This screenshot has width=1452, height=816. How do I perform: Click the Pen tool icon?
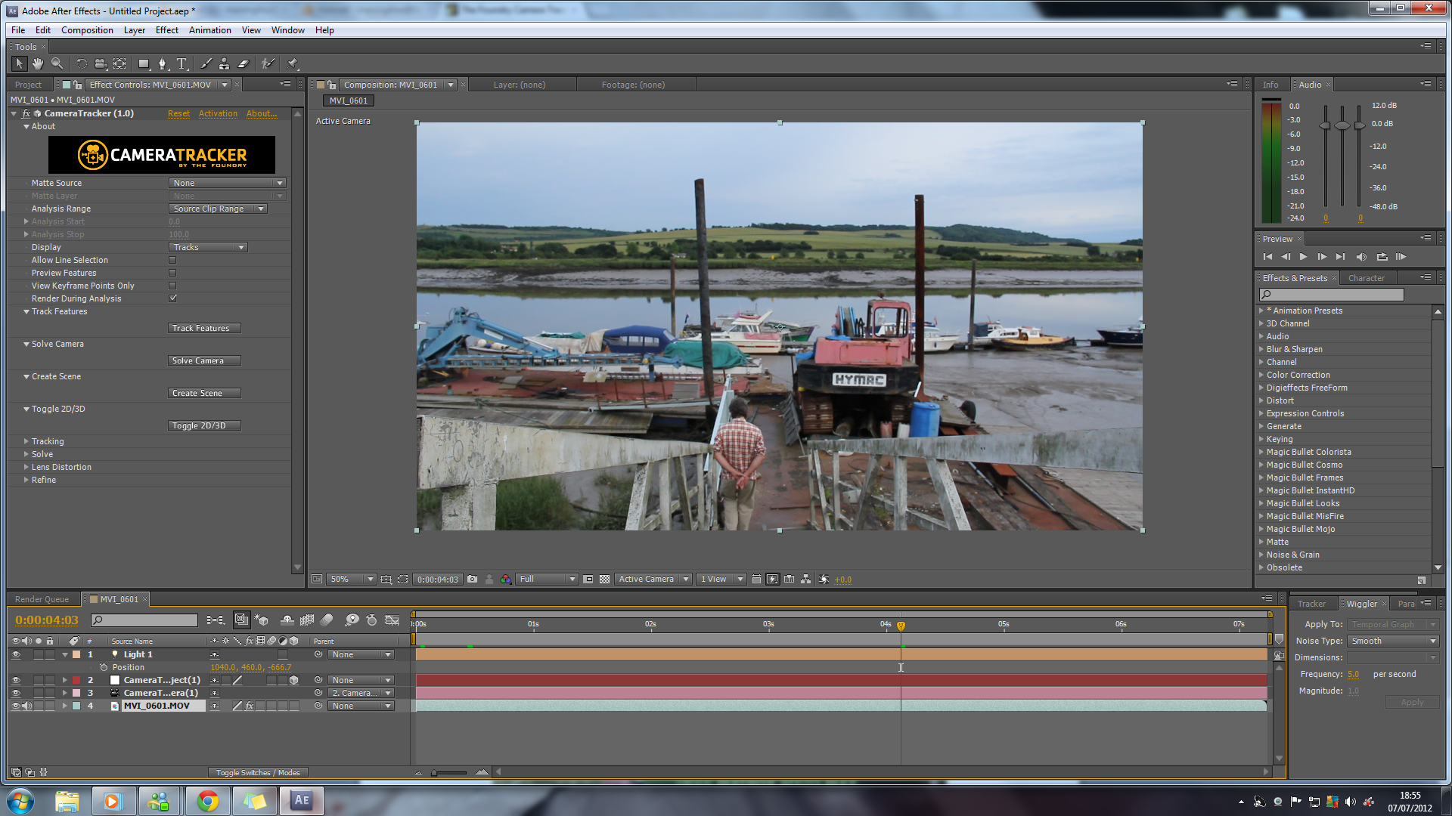[163, 63]
